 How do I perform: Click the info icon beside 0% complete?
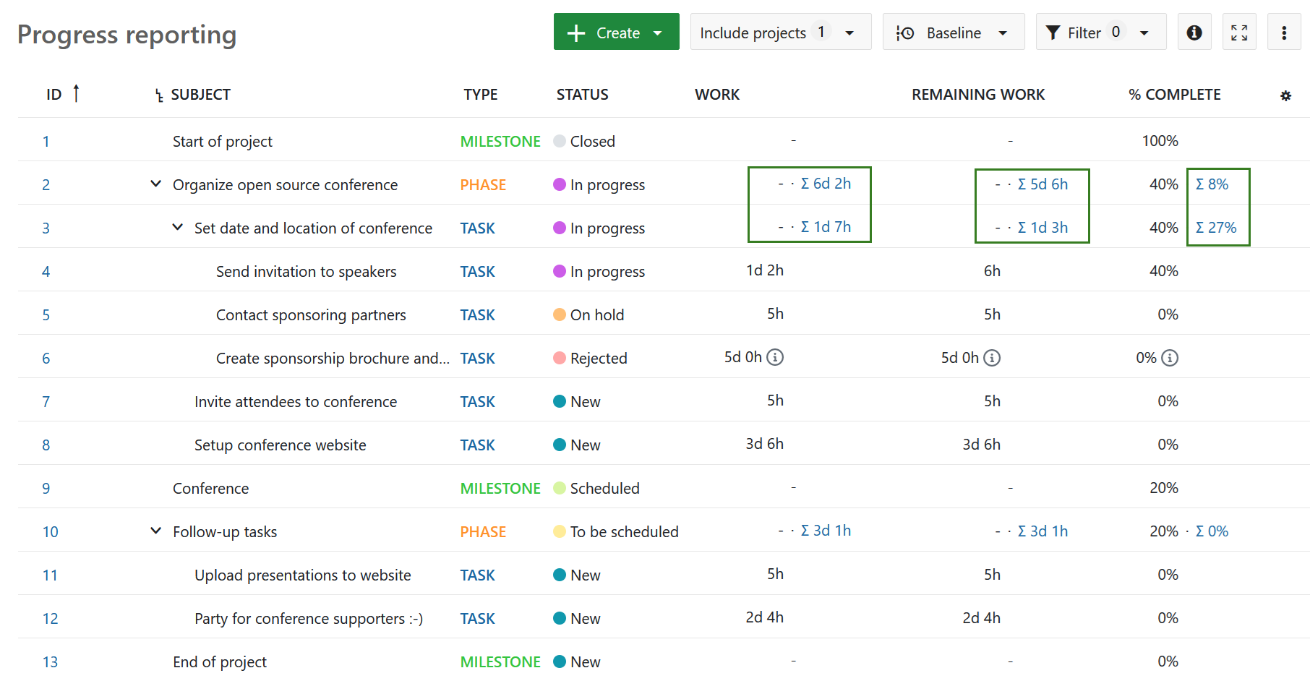(1170, 357)
